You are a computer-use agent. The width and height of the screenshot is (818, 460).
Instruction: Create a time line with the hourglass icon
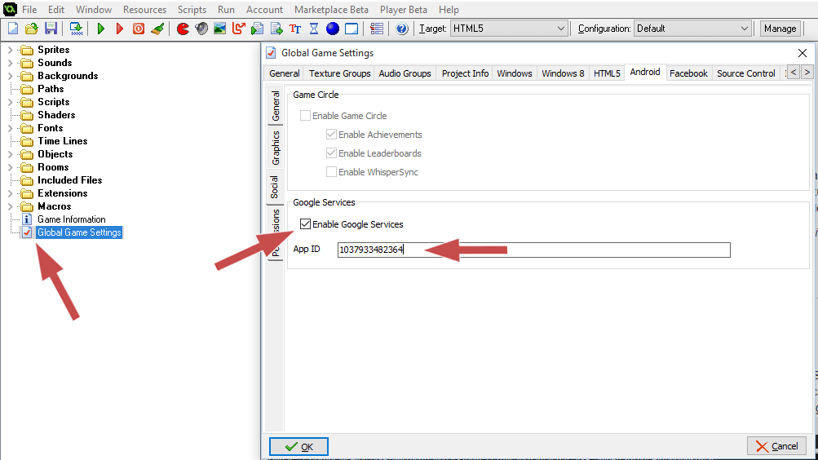point(314,29)
